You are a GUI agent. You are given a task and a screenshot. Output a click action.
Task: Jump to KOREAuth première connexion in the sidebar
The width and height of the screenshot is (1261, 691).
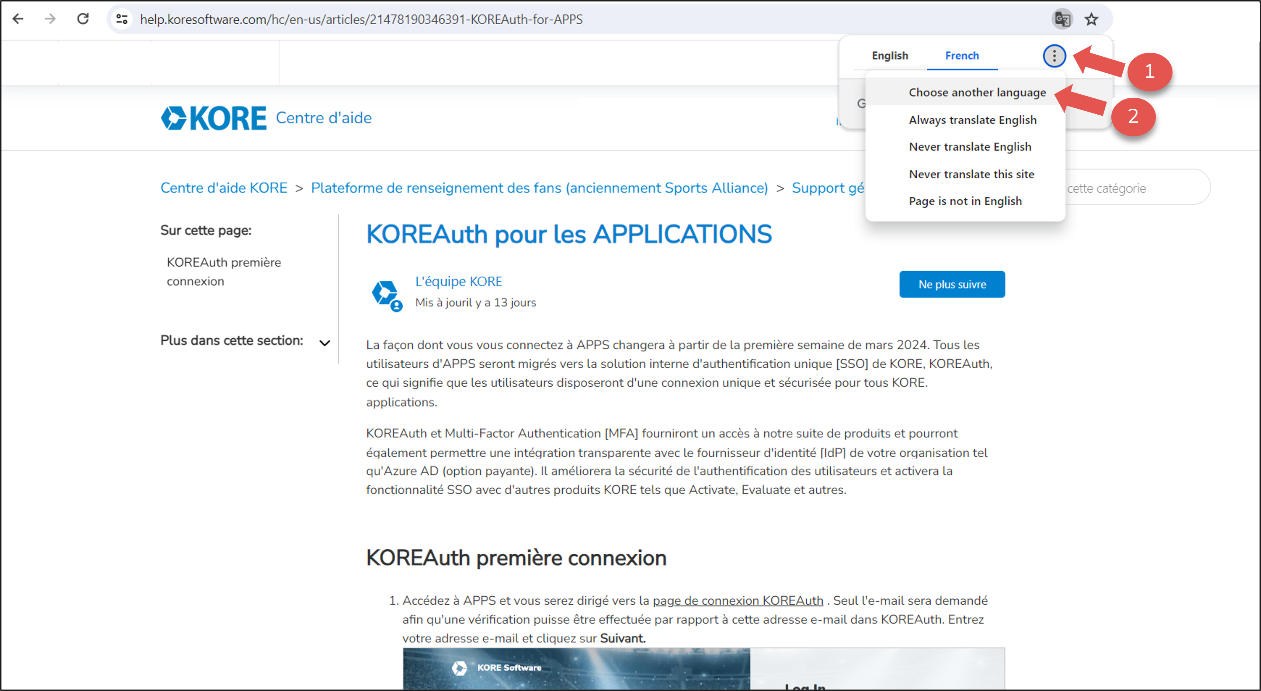(224, 272)
